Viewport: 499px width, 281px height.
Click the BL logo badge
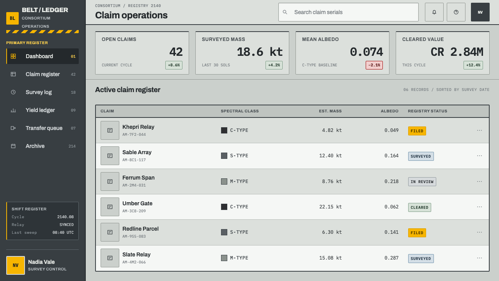tap(12, 18)
